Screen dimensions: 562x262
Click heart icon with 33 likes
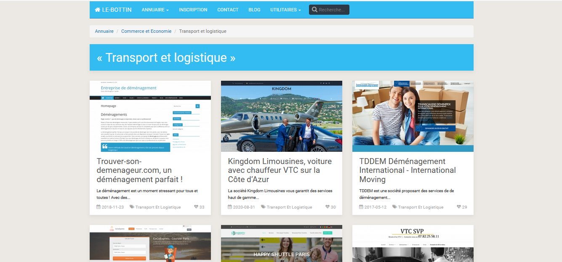pyautogui.click(x=196, y=207)
